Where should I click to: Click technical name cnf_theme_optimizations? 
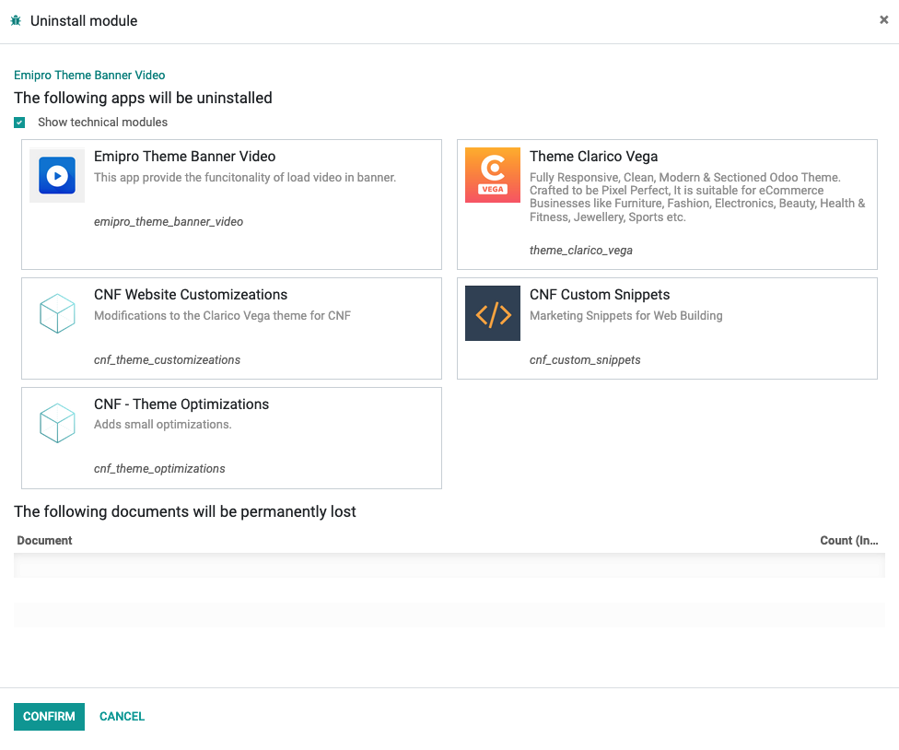[x=159, y=469]
